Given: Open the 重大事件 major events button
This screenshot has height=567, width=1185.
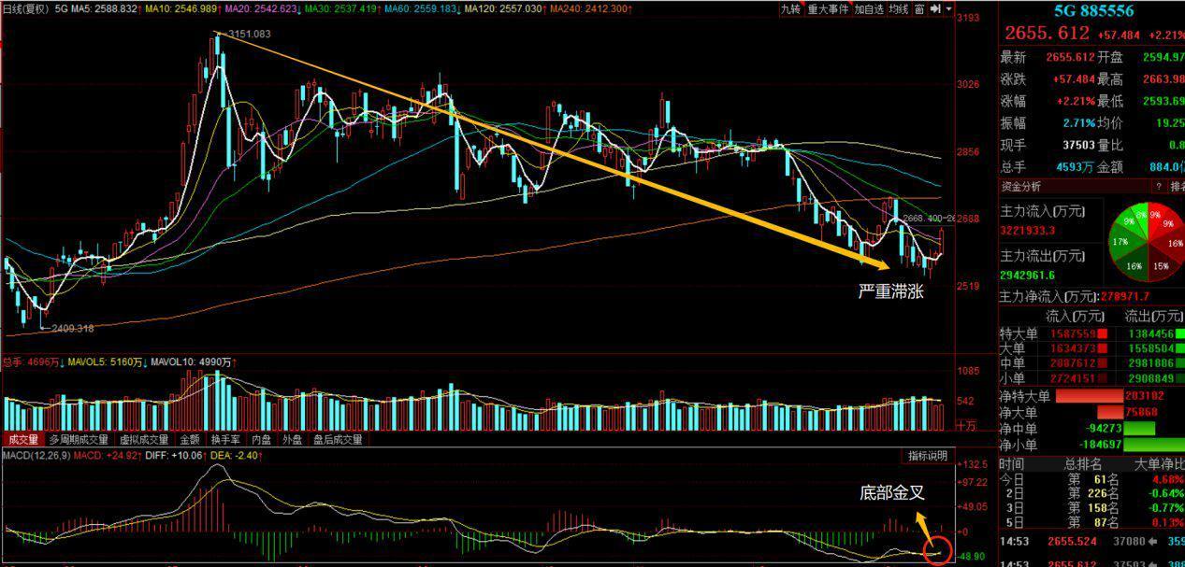Looking at the screenshot, I should (827, 9).
